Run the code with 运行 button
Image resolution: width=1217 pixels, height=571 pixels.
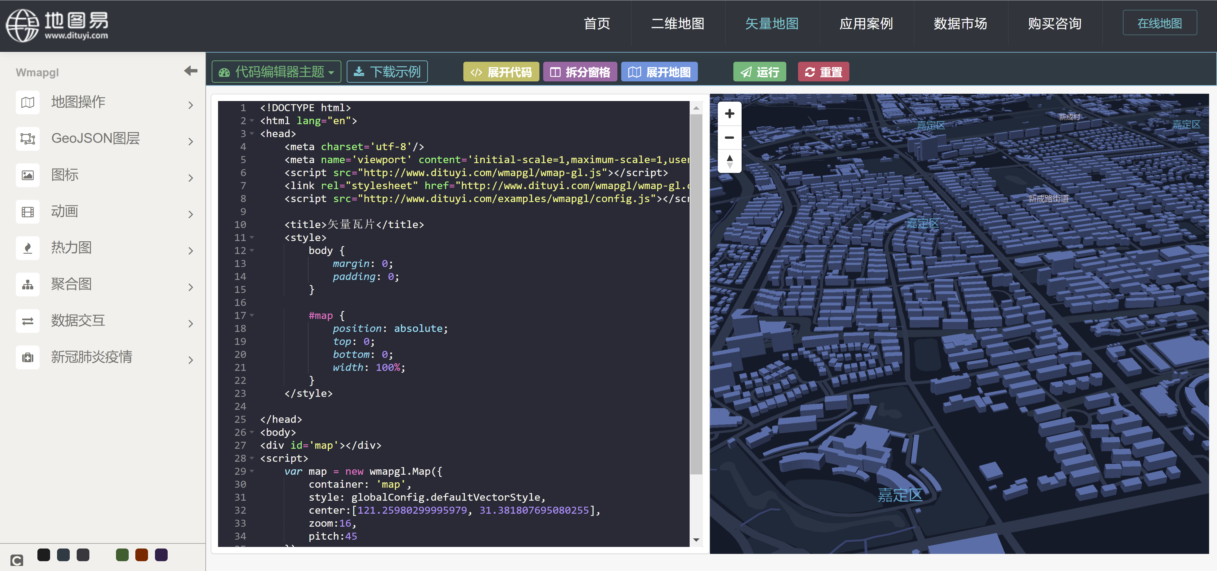(760, 72)
